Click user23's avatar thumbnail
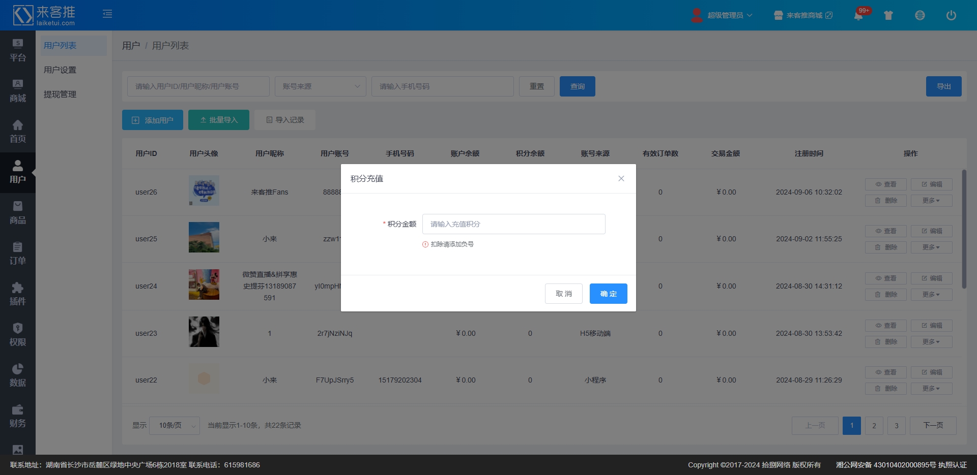The width and height of the screenshot is (977, 475). click(204, 332)
